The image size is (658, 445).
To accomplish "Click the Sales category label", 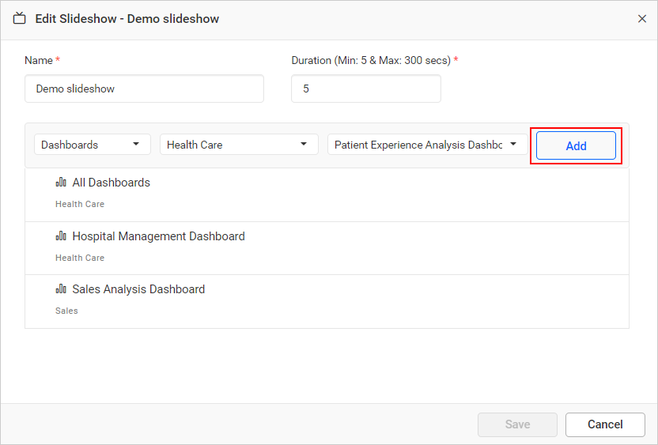I will click(x=66, y=311).
